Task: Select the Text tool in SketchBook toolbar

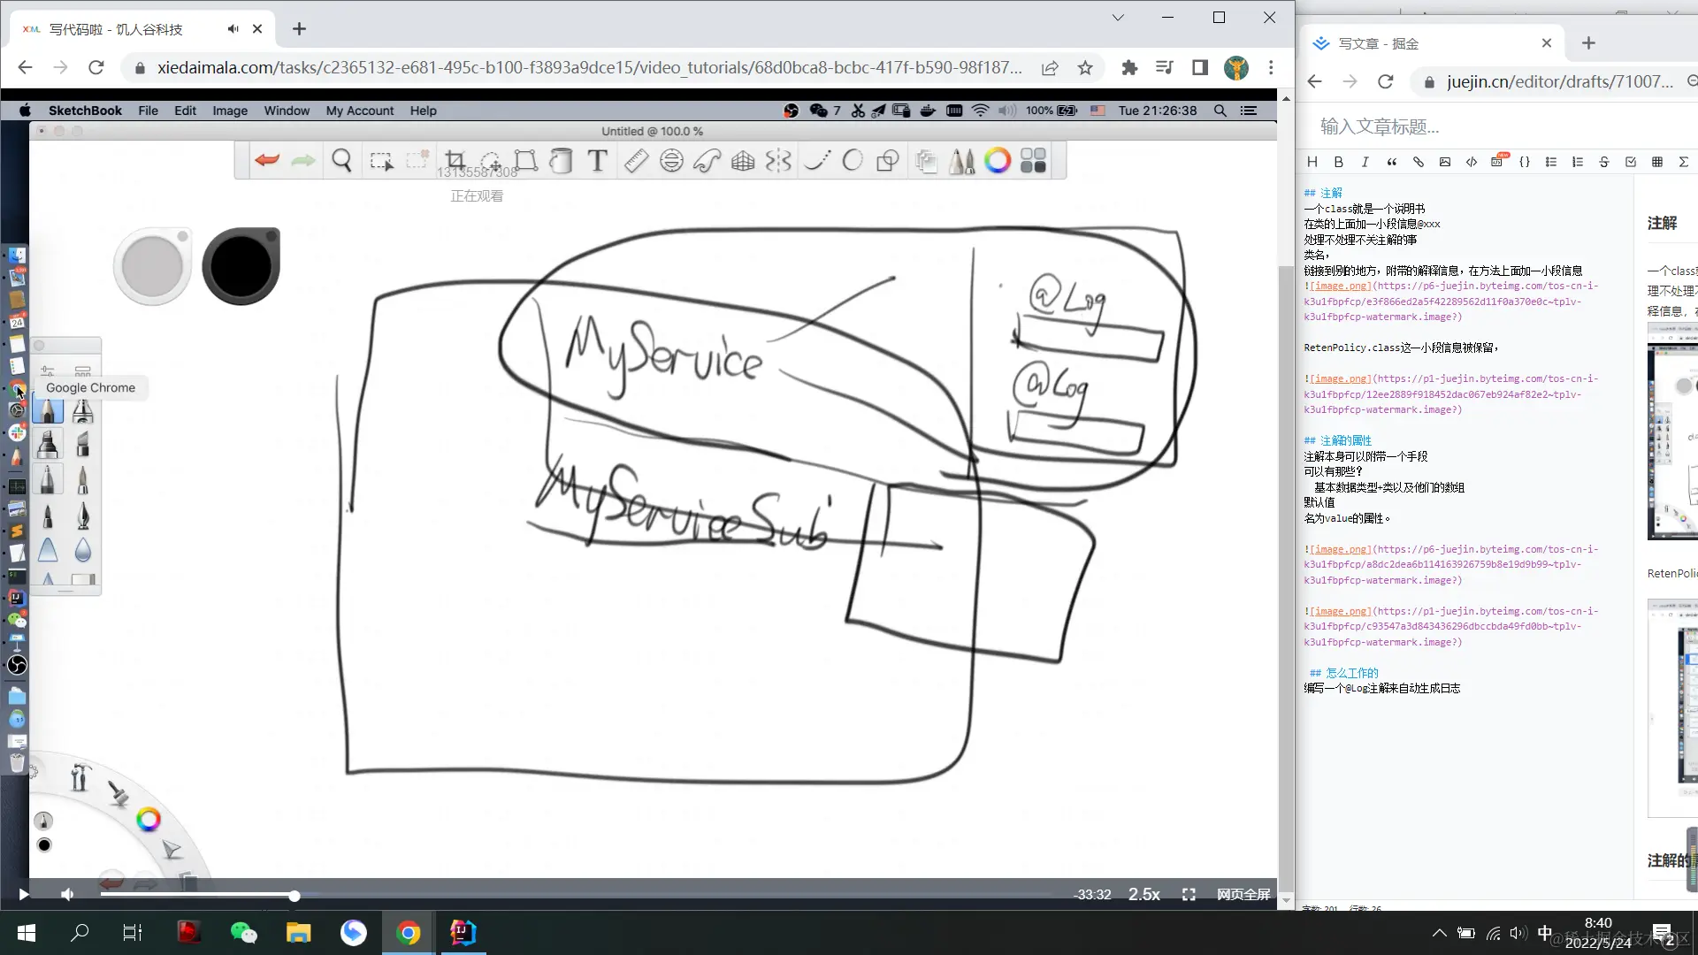Action: tap(598, 160)
